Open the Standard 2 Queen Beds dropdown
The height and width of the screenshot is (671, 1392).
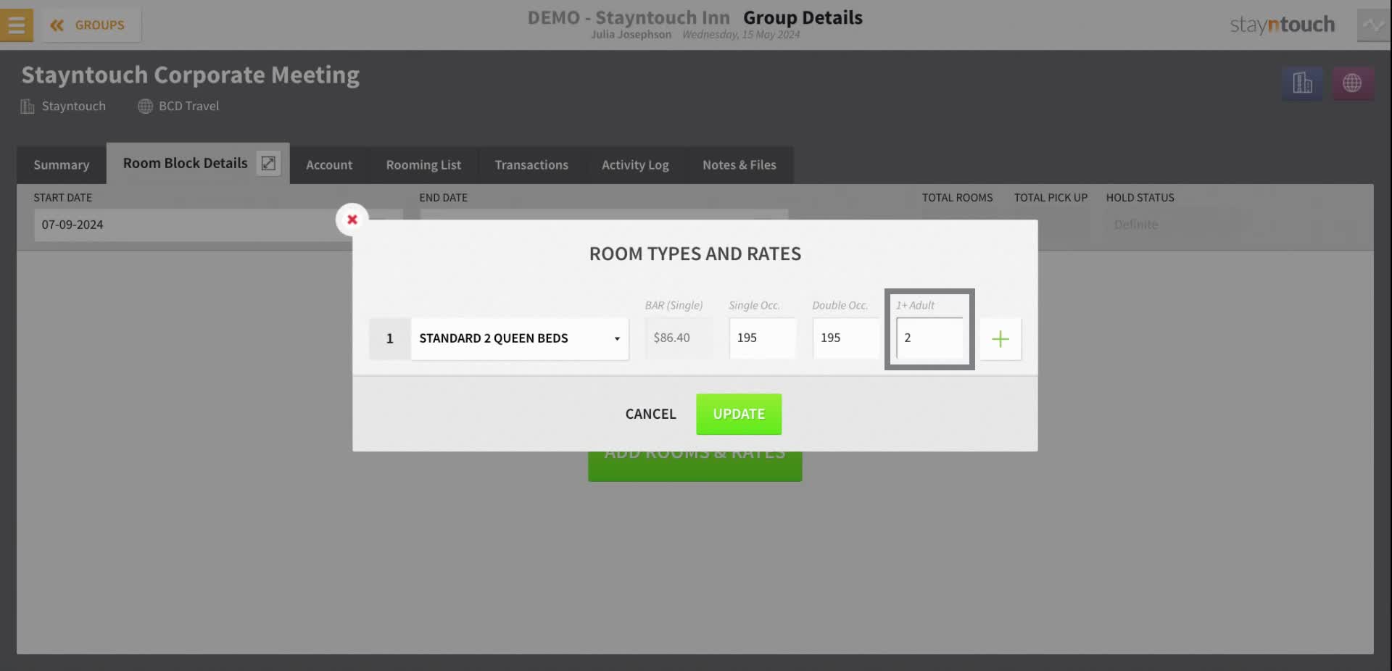[520, 338]
